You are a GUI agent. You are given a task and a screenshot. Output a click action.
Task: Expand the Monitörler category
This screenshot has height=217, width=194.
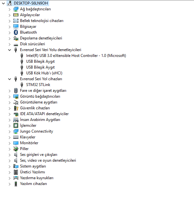(9, 143)
